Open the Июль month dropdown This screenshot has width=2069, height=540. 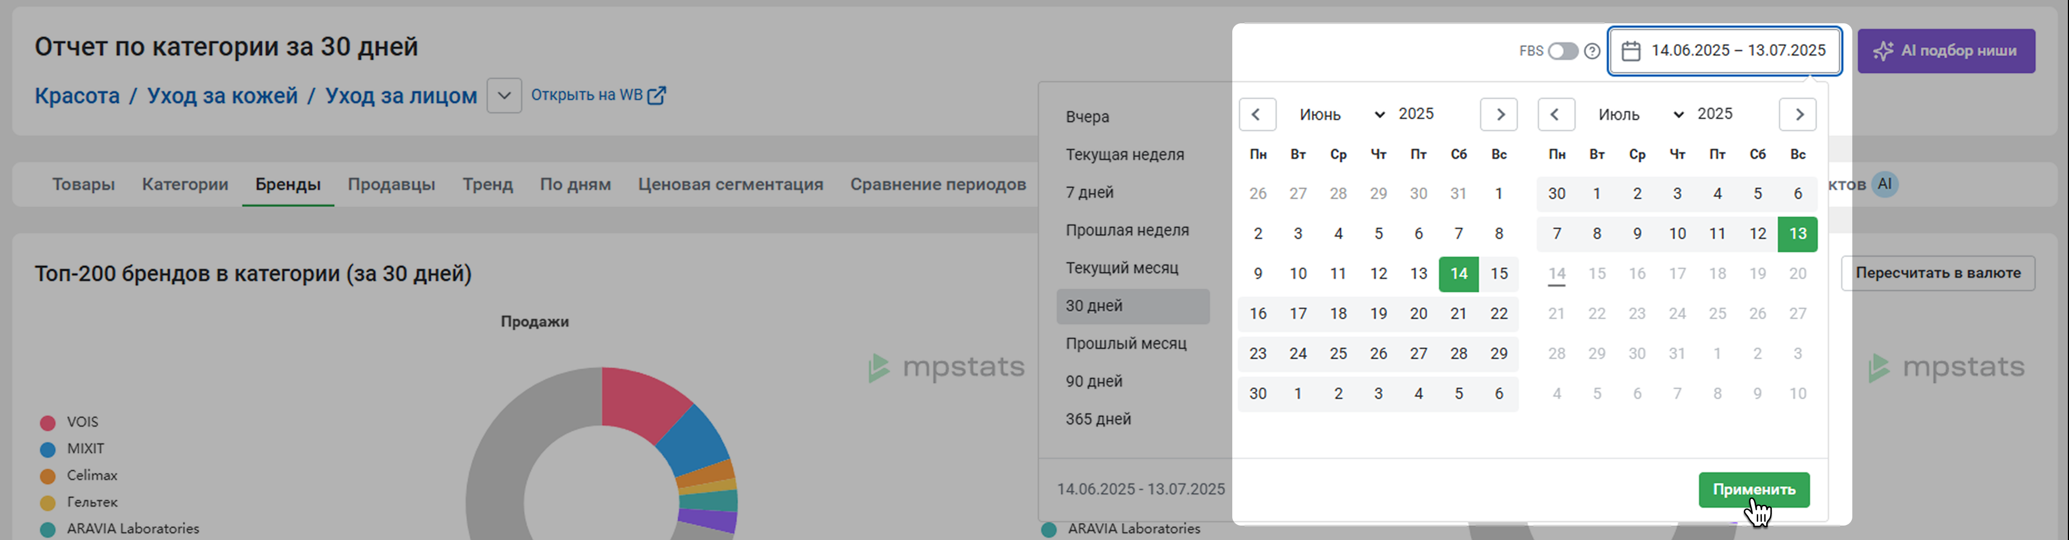1640,114
